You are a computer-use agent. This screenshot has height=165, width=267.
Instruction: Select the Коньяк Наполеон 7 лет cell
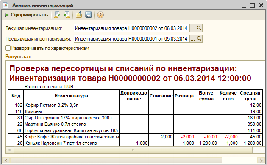[71, 143]
